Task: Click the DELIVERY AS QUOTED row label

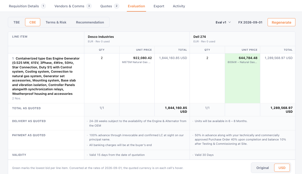Action: pos(29,121)
